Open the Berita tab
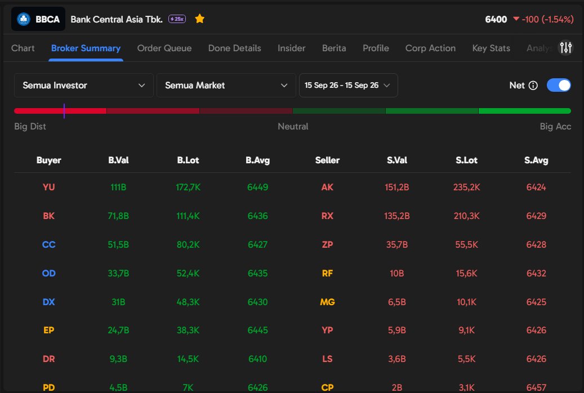 (x=334, y=48)
